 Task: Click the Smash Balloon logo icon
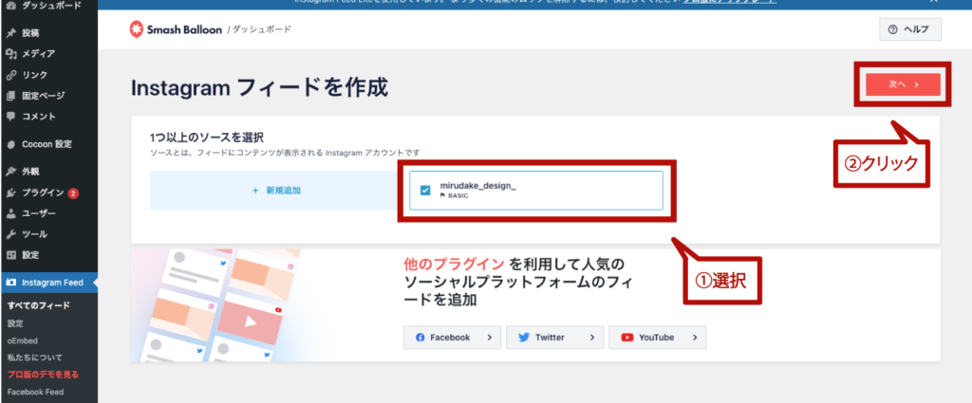pyautogui.click(x=137, y=29)
